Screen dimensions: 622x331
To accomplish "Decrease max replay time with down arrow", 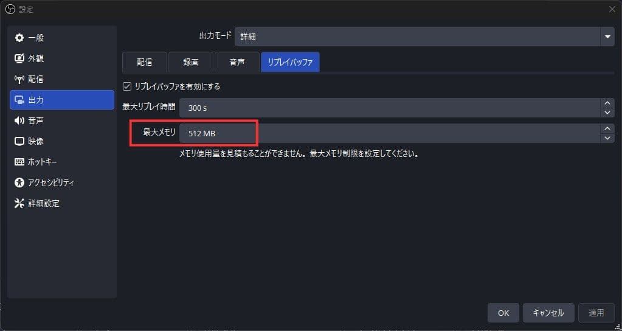I will 607,113.
